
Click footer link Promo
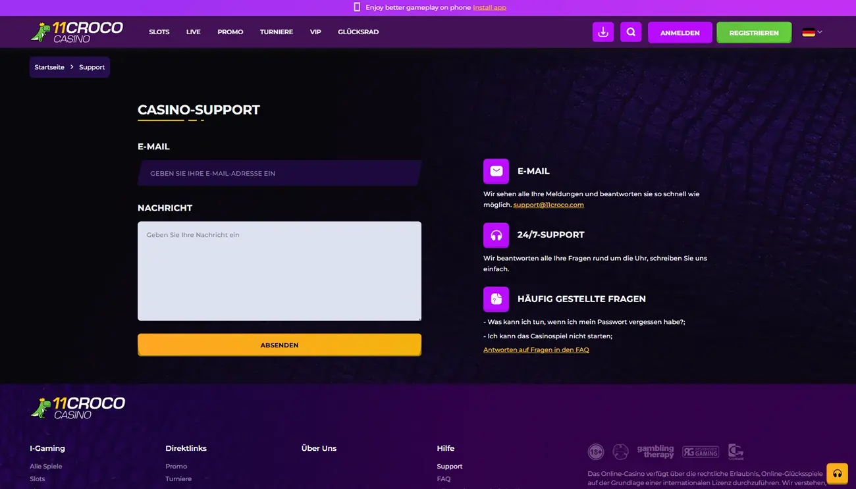tap(176, 466)
